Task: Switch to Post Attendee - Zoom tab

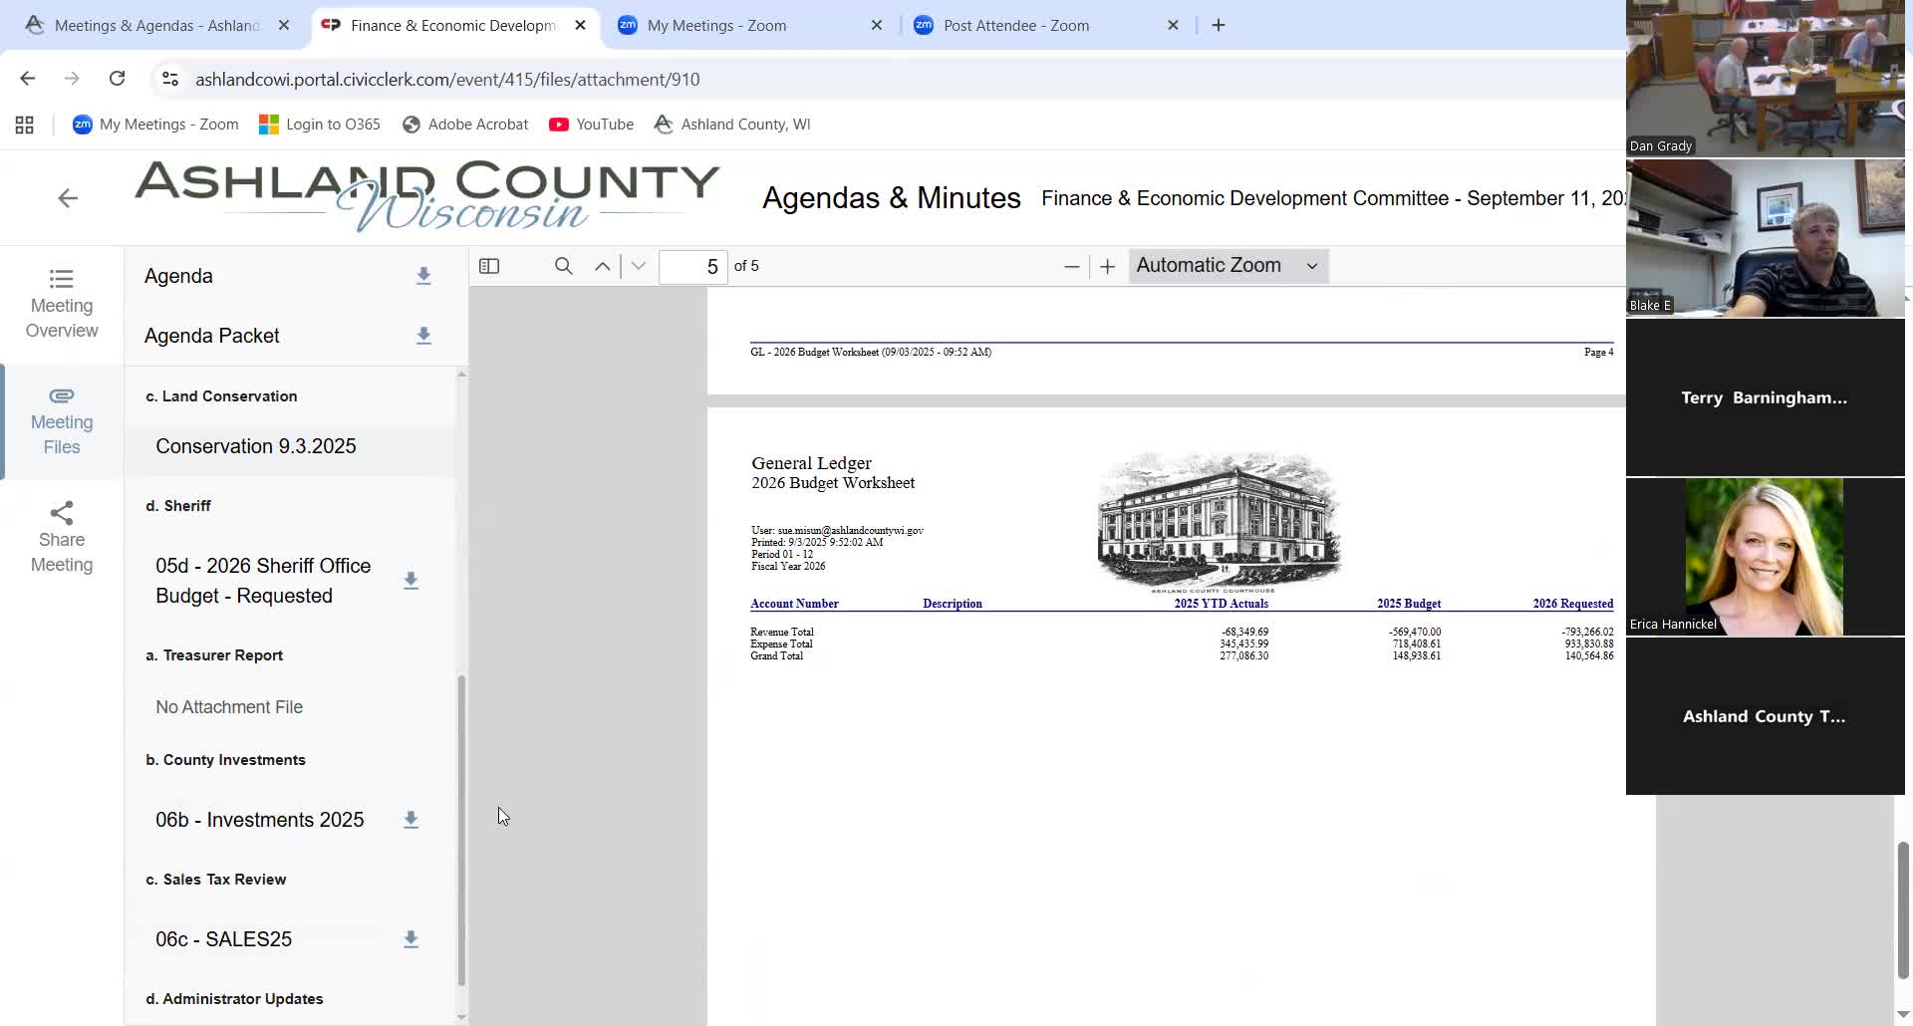Action: click(1016, 26)
